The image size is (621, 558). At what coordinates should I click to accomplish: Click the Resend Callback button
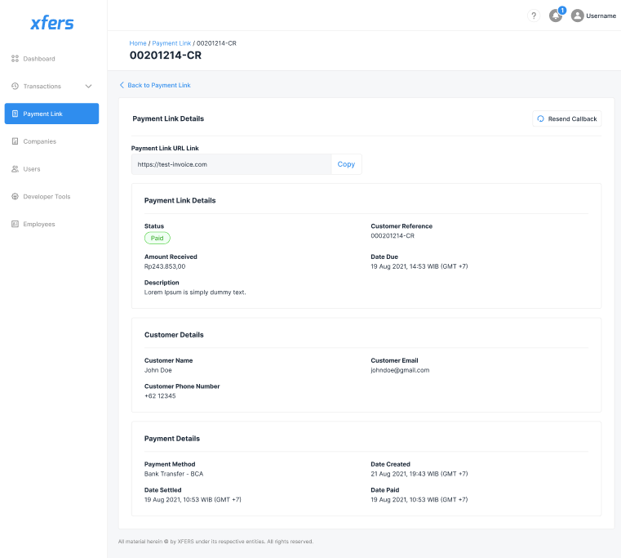(567, 119)
